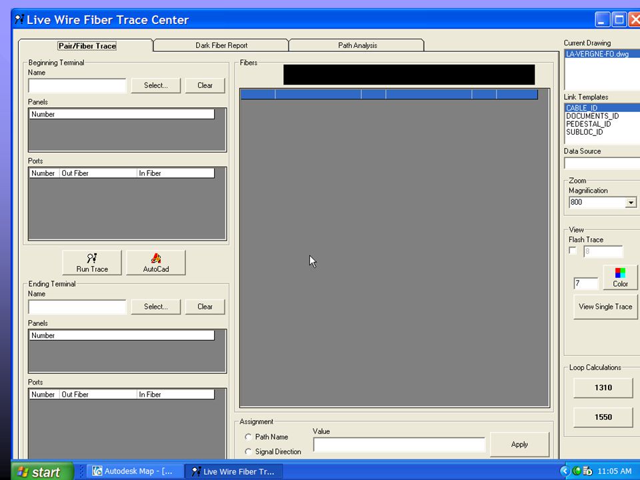Enable the Flash Trace checkbox

(x=573, y=250)
